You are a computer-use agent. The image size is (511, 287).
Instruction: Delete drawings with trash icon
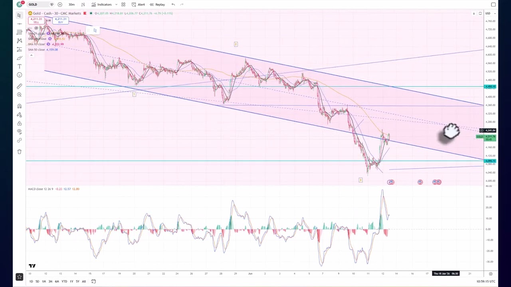pos(19,151)
